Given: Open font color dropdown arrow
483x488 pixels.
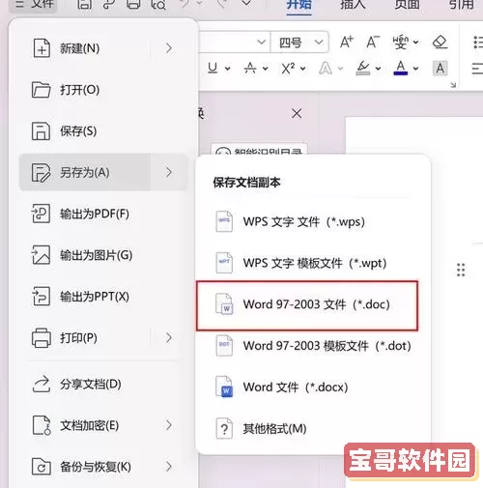Looking at the screenshot, I should point(416,69).
